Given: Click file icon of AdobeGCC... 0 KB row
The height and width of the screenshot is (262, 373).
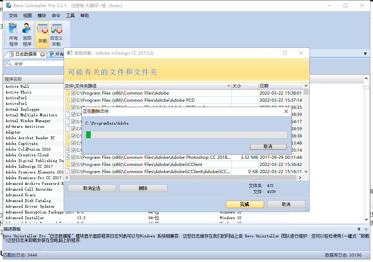Looking at the screenshot, I should coord(68,171).
